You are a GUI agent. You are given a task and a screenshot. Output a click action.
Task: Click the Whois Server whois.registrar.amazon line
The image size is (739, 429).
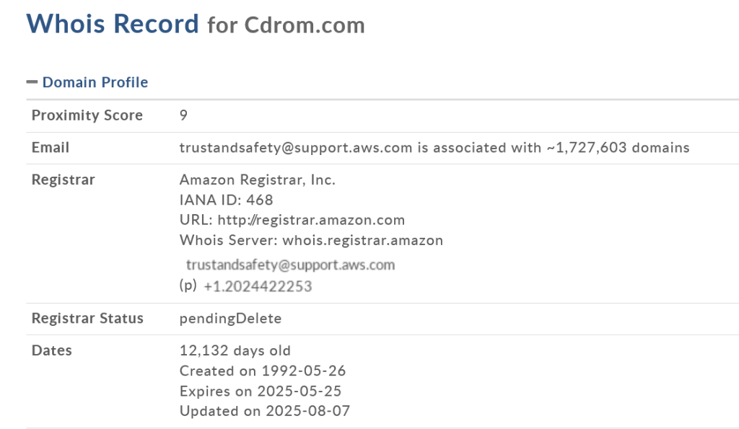click(311, 240)
